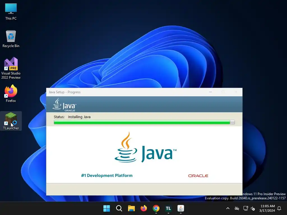Open the notification bell
This screenshot has height=215, width=287.
click(279, 208)
